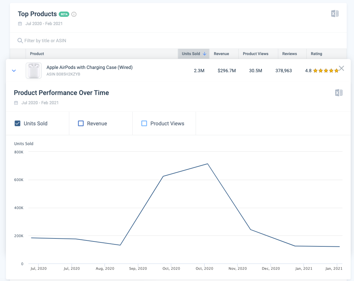Click the Top Products heading
This screenshot has height=281, width=354.
click(37, 14)
